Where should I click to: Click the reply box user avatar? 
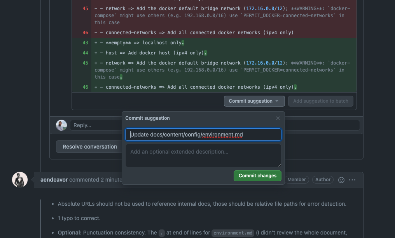point(61,125)
